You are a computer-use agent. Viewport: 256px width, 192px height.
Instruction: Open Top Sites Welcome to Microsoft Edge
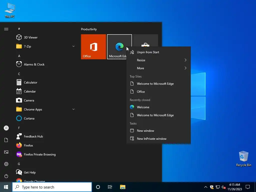[x=158, y=83]
